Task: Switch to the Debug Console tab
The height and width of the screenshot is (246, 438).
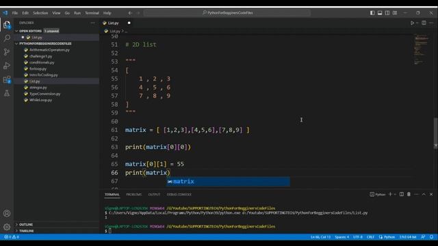Action: 179,194
